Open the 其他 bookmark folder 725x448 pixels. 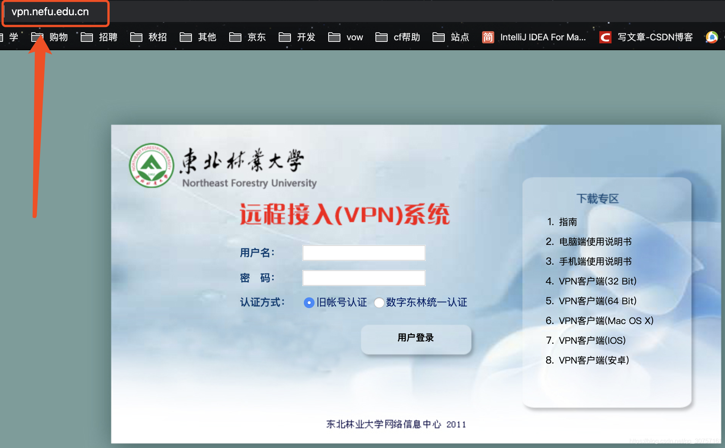pyautogui.click(x=198, y=37)
